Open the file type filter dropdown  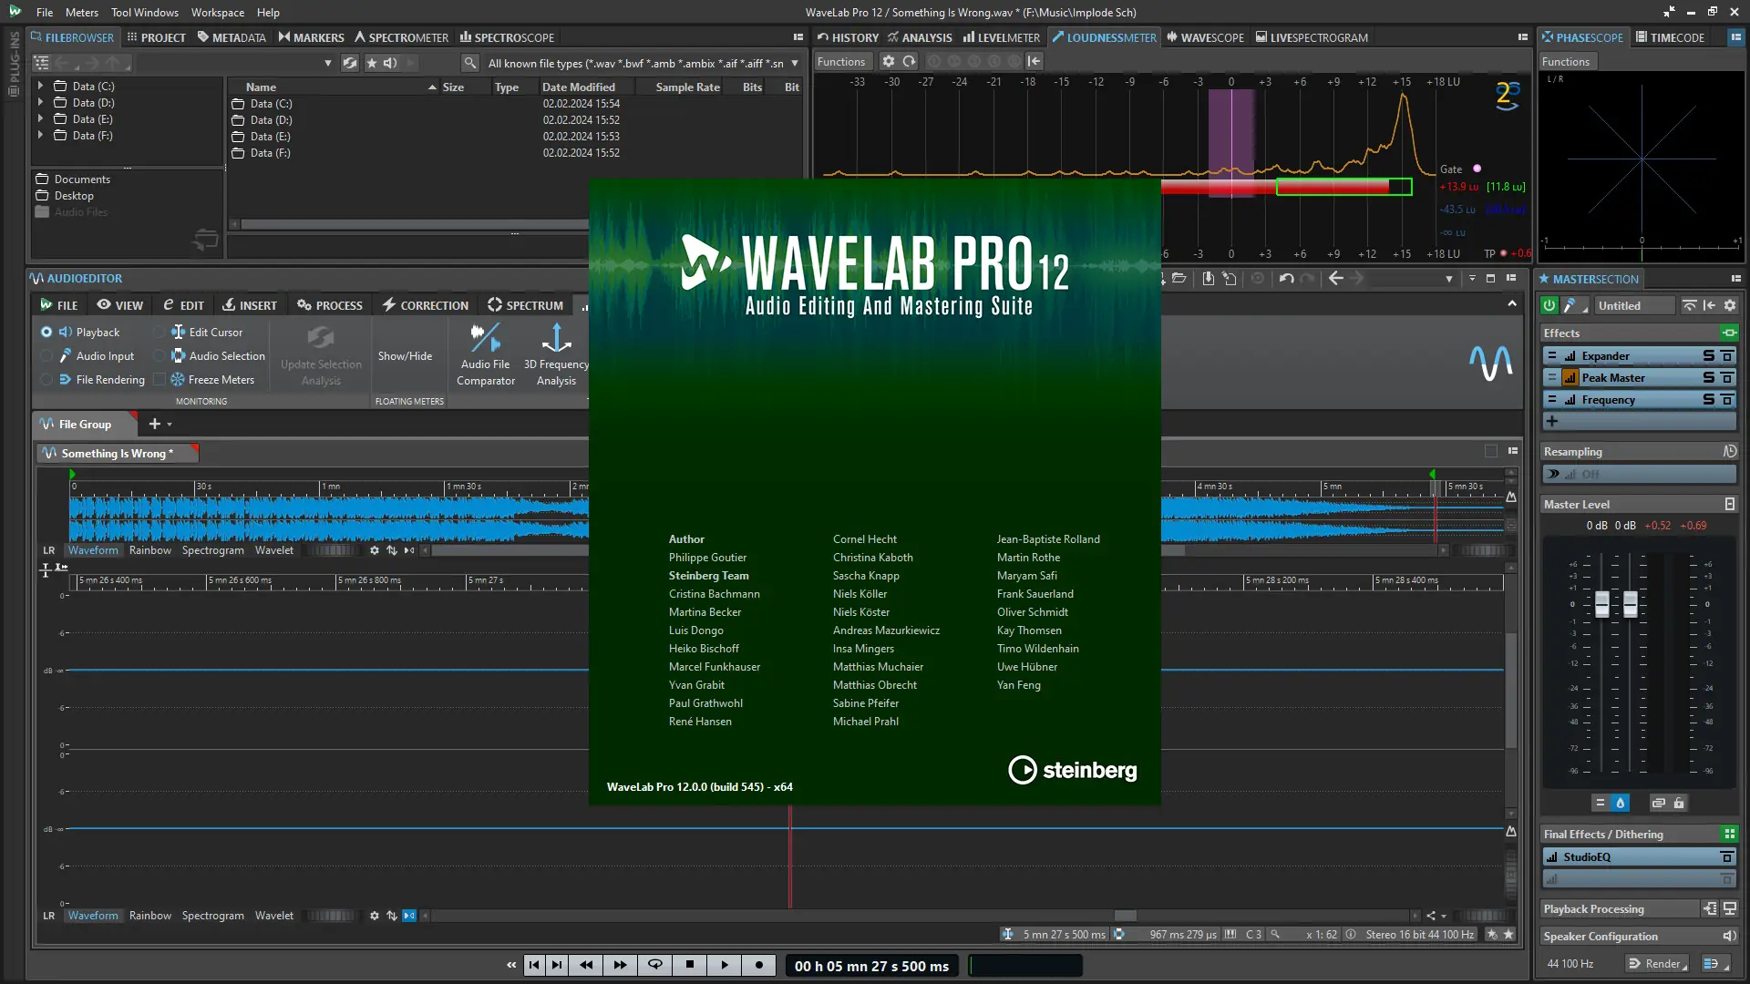[795, 63]
